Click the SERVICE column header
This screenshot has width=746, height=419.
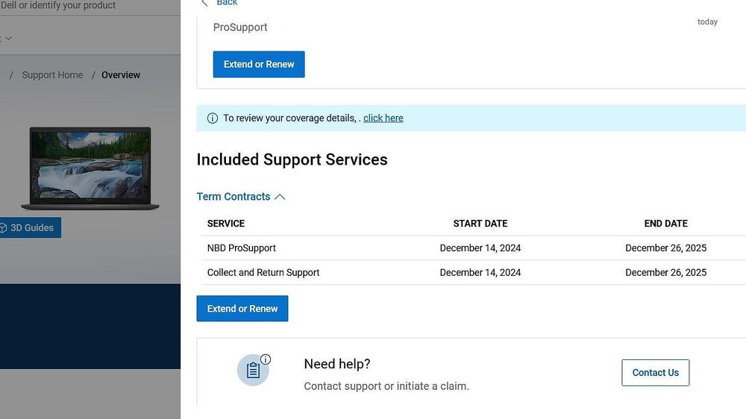pyautogui.click(x=226, y=224)
